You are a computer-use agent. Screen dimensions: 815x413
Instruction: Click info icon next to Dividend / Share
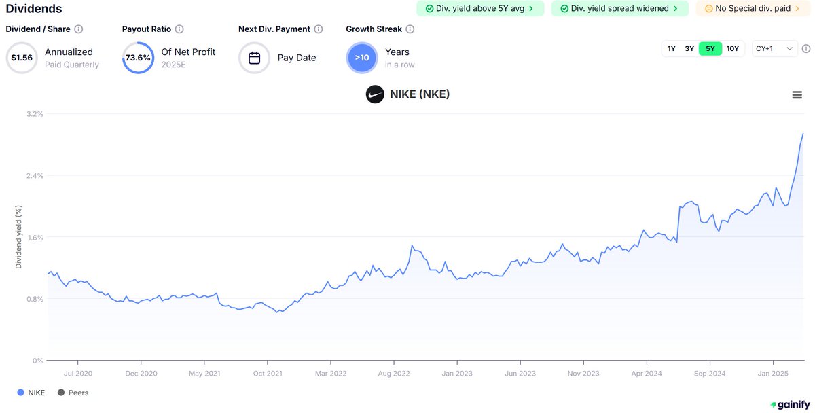click(79, 29)
